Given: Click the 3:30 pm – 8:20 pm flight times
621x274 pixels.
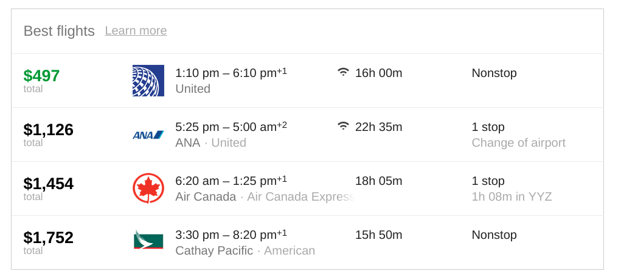Looking at the screenshot, I should point(231,235).
